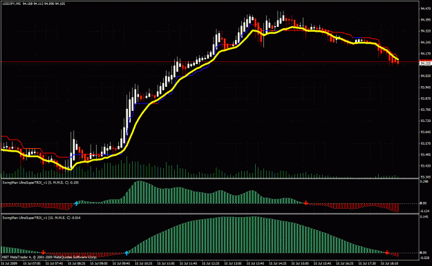Click the 94.245 price axis label
The width and height of the screenshot is (432, 266).
[x=425, y=43]
